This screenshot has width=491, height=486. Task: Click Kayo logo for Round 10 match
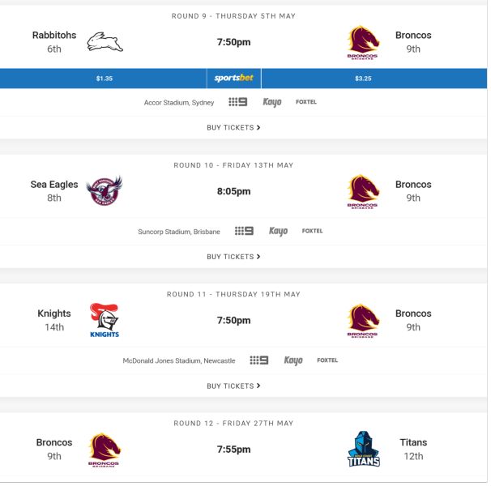(x=278, y=232)
